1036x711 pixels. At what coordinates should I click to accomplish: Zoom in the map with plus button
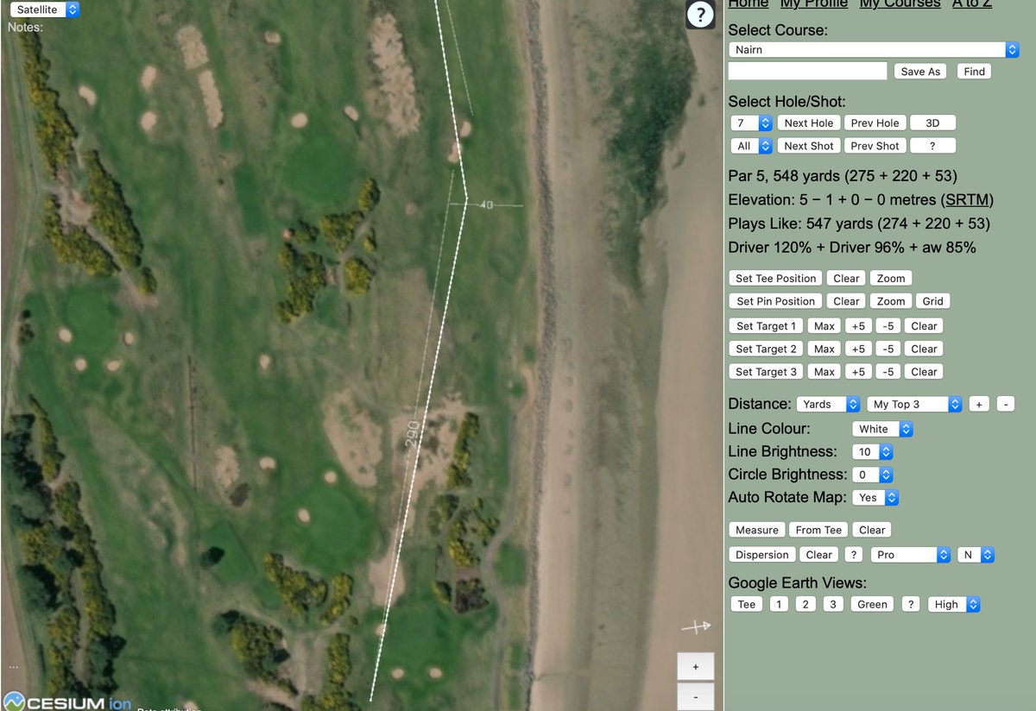696,666
